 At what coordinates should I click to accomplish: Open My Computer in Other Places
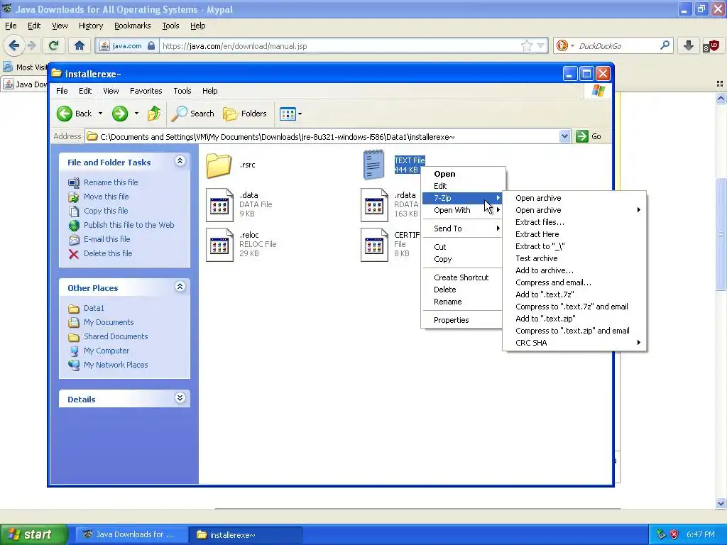(106, 351)
